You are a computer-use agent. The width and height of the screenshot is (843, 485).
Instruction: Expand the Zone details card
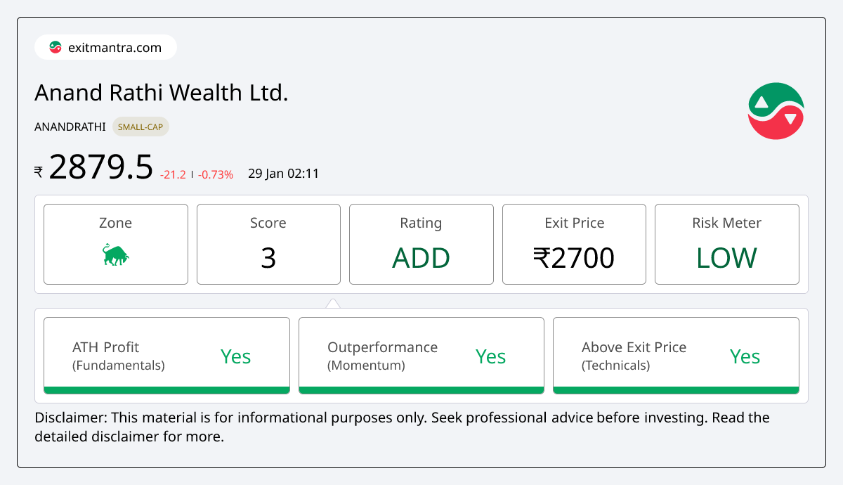(x=115, y=244)
